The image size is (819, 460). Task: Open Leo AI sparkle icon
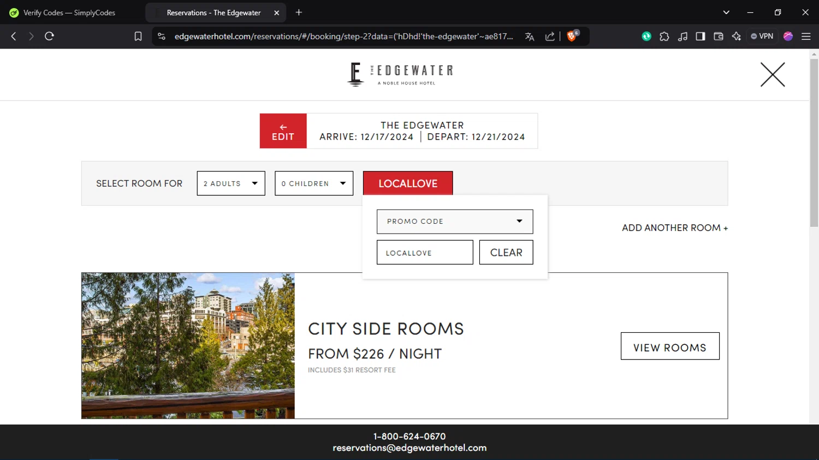click(x=737, y=37)
